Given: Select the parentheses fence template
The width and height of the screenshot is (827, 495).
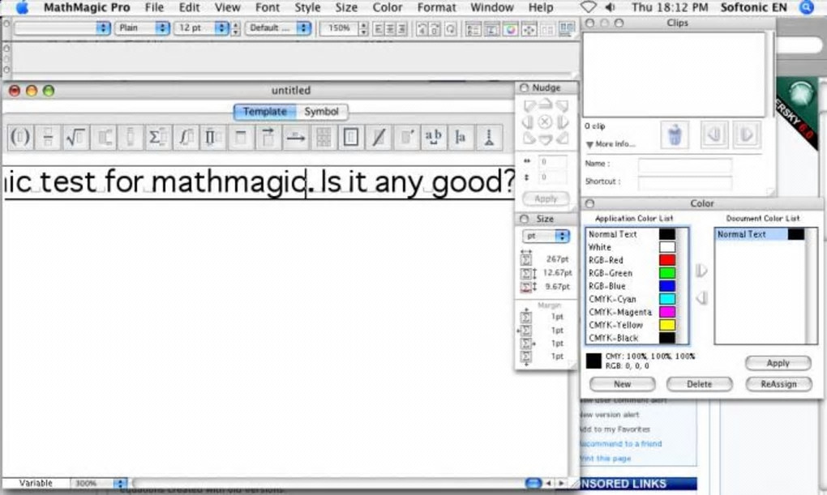Looking at the screenshot, I should [x=20, y=138].
